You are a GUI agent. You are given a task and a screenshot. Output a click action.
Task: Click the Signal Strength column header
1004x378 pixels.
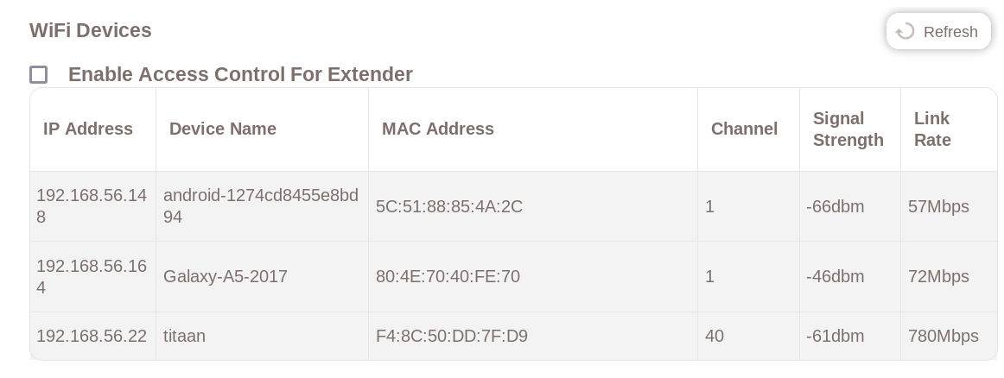tap(848, 129)
